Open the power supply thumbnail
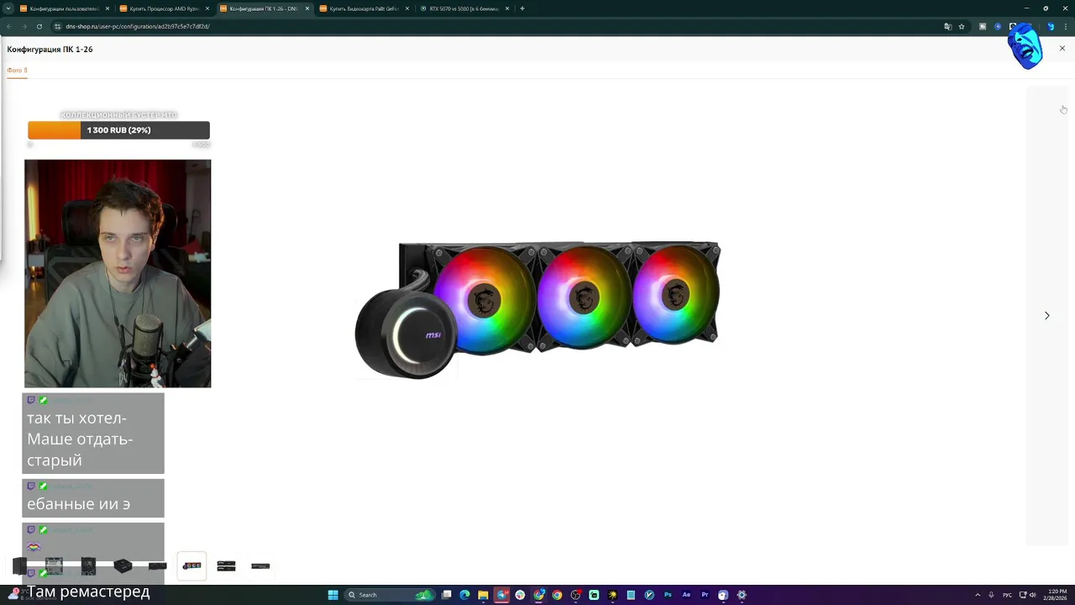This screenshot has height=605, width=1075. pos(123,566)
